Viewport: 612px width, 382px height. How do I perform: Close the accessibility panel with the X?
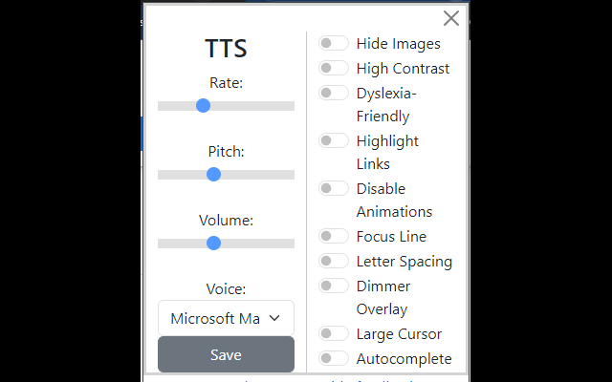(x=451, y=18)
